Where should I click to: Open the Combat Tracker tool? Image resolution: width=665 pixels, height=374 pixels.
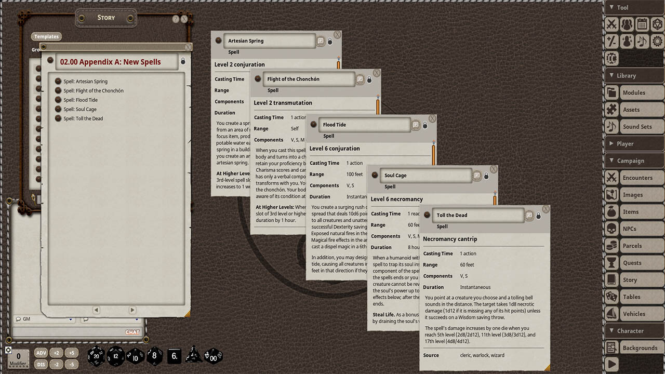612,24
